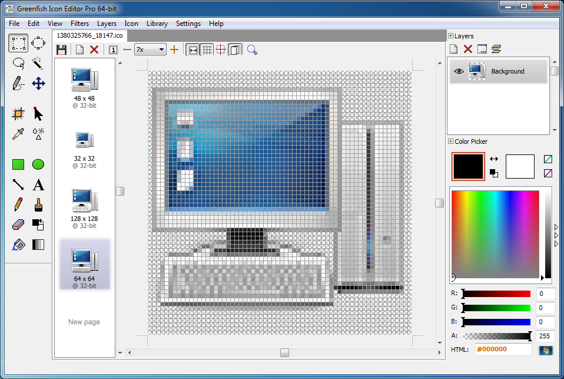Collapse the Layers panel header
564x379 pixels.
[x=451, y=35]
